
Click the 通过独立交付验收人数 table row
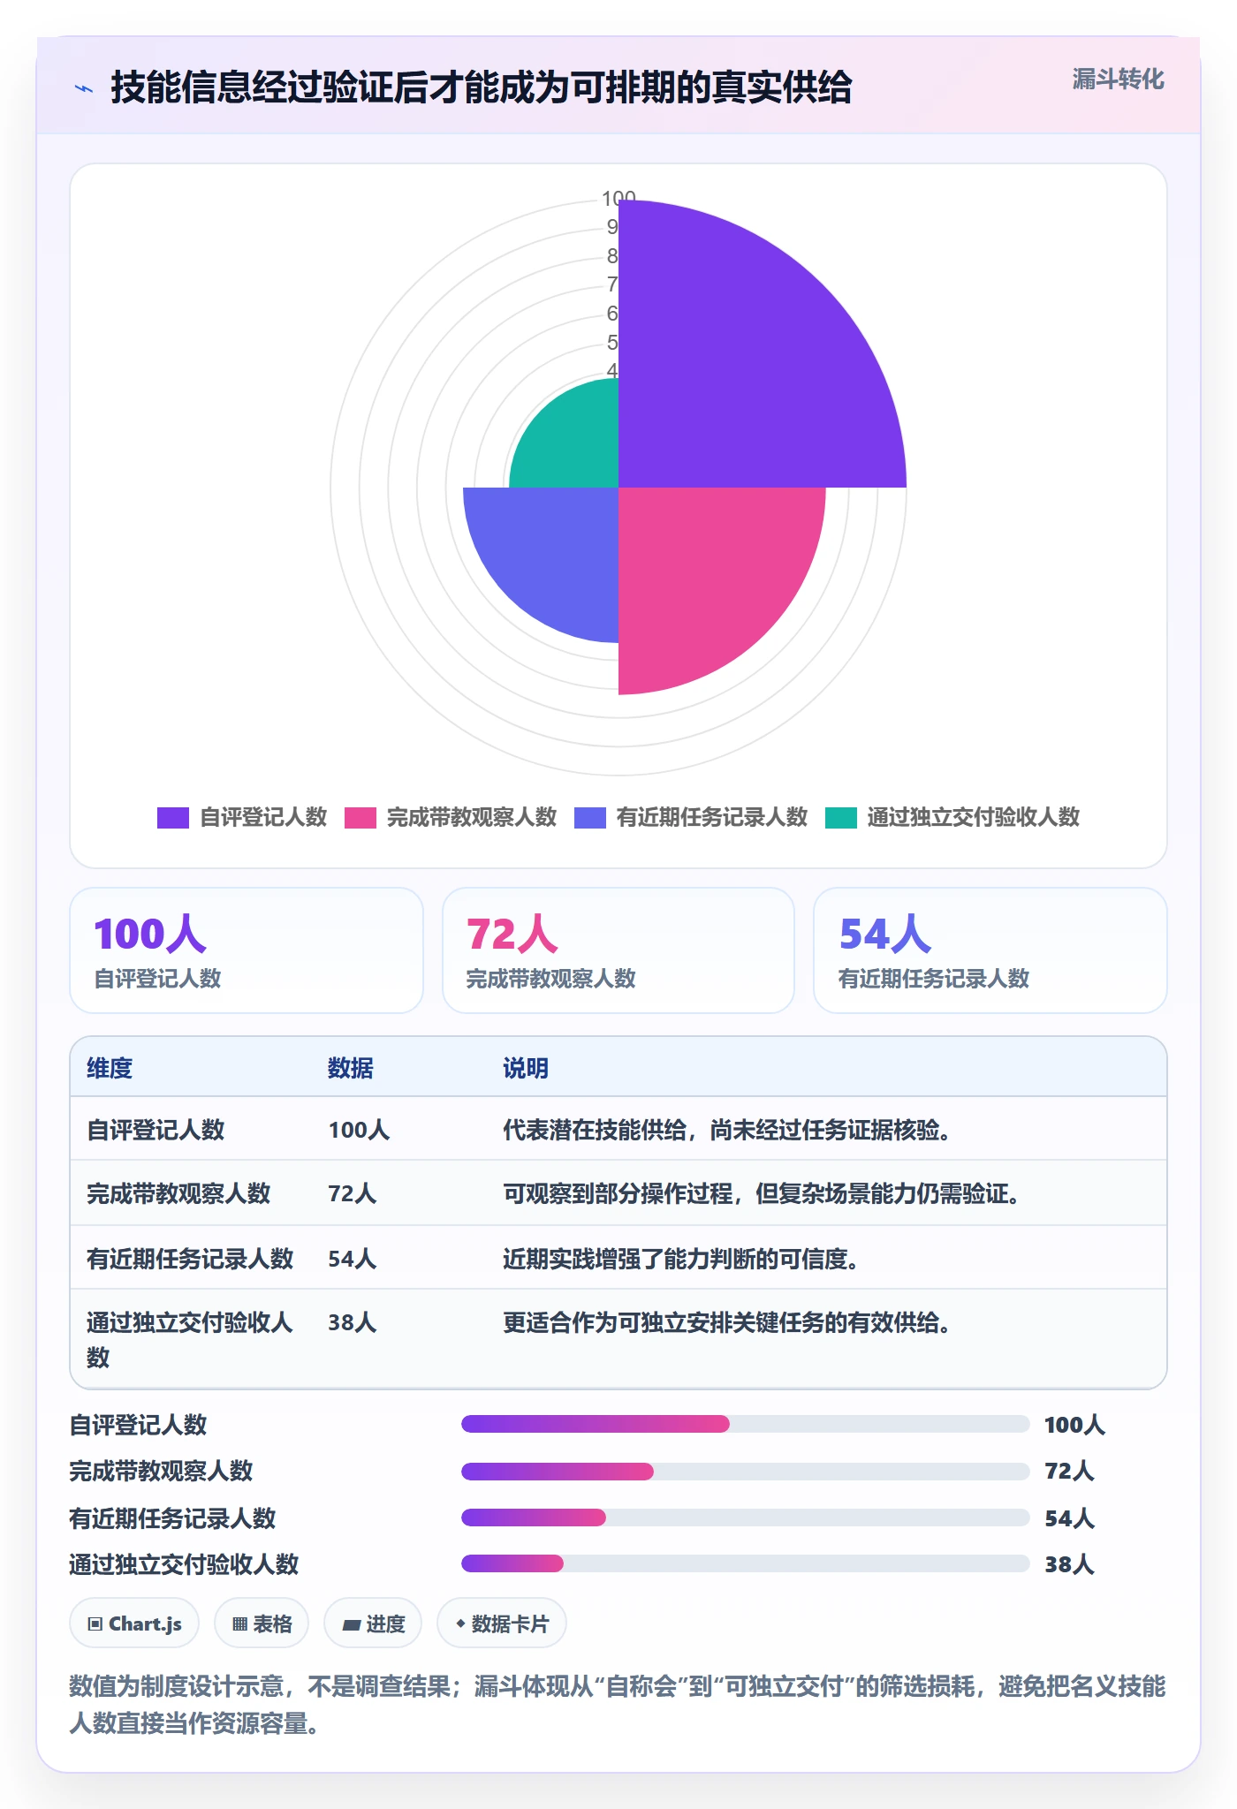(x=618, y=1339)
